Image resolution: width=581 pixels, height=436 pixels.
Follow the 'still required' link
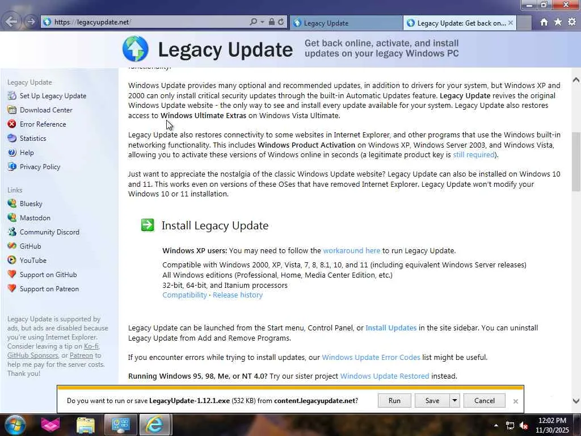474,154
